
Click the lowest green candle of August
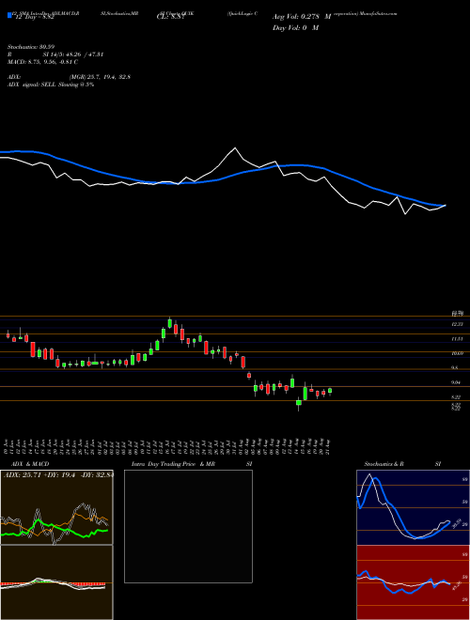click(x=299, y=403)
